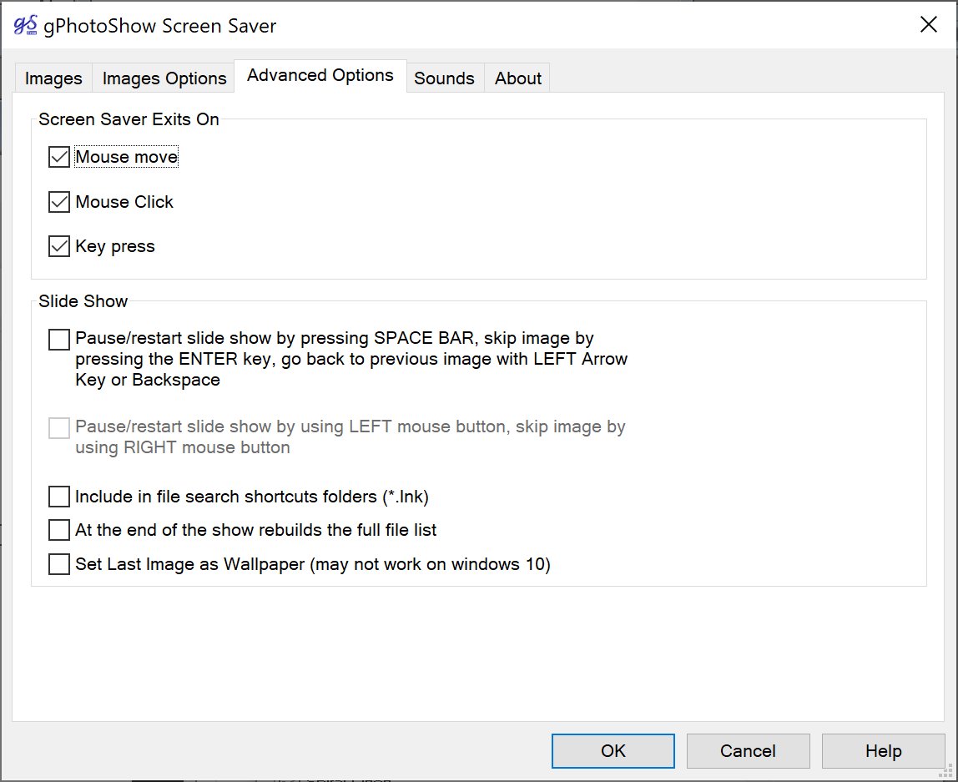Click the greyed-out LEFT mouse button pause checkbox
958x782 pixels.
[x=59, y=428]
